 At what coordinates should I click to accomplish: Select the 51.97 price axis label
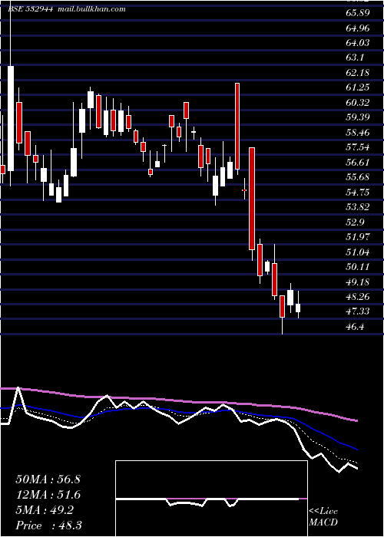358,236
